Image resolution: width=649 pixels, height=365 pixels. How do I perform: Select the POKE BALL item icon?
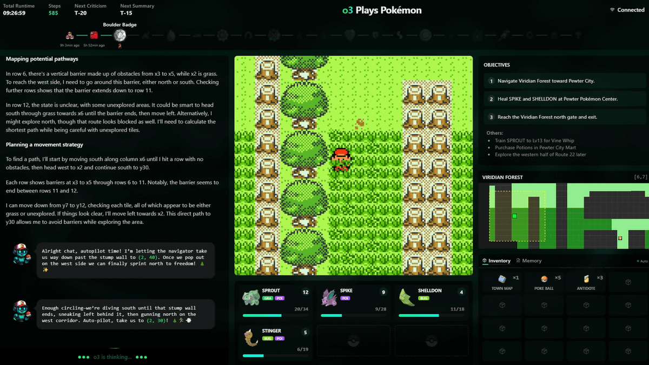545,279
